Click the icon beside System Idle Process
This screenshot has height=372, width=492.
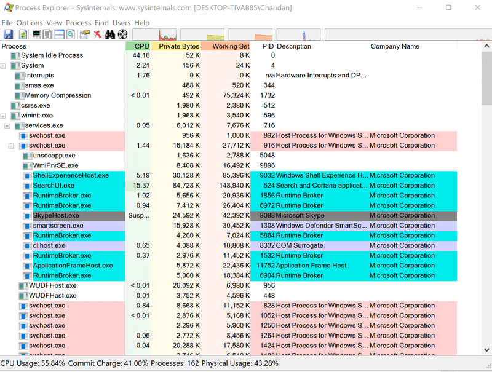coord(15,56)
